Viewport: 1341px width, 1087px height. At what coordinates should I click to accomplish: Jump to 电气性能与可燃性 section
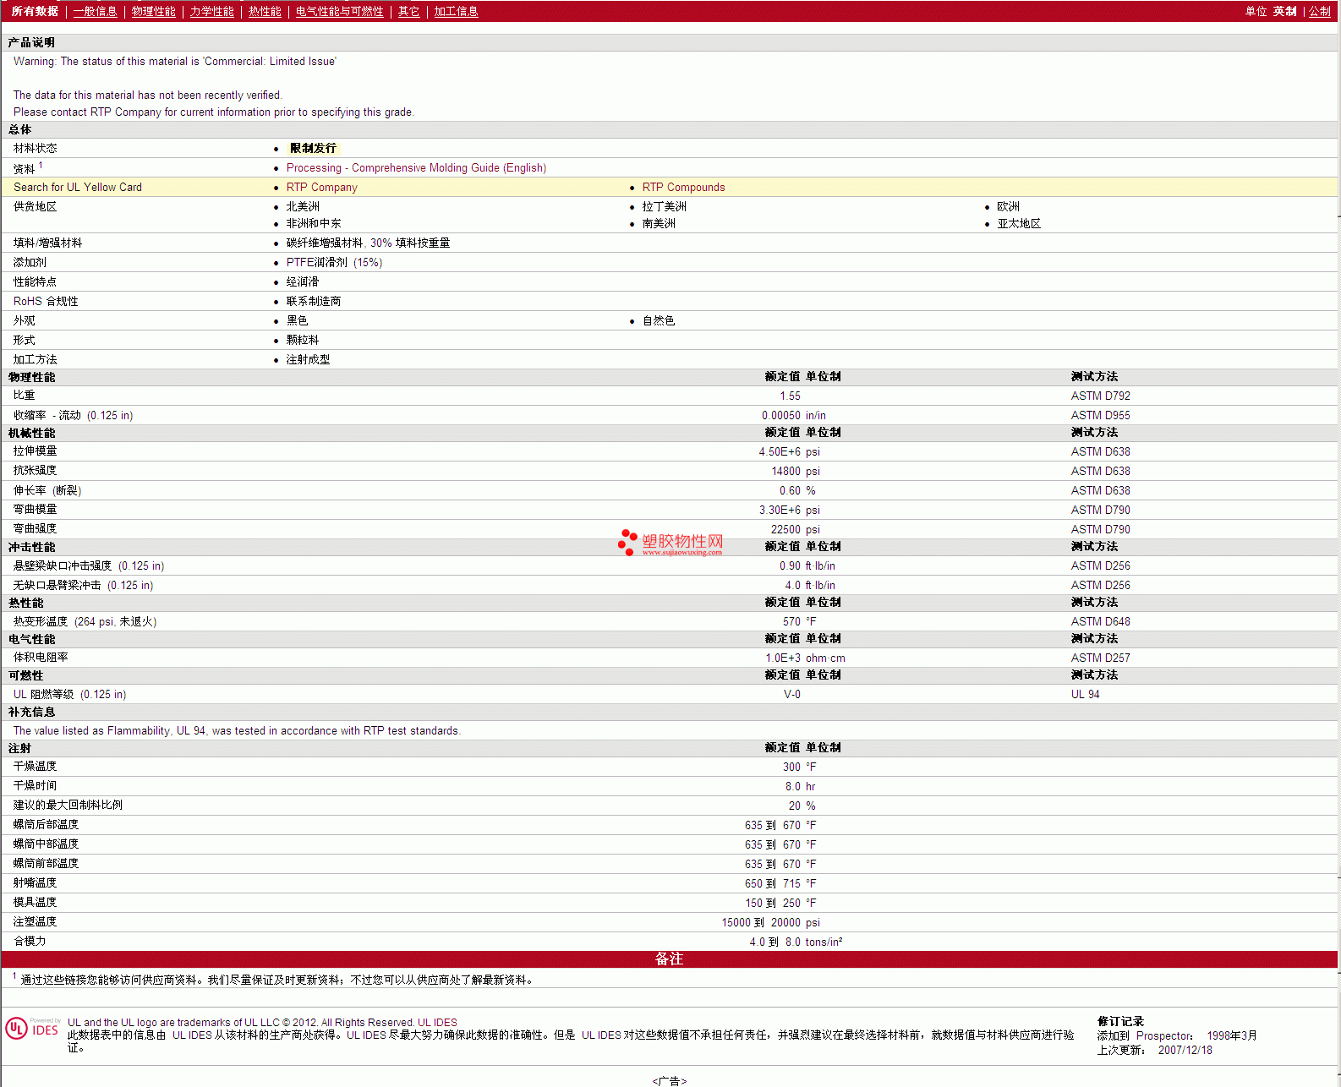tap(339, 11)
